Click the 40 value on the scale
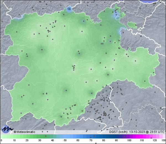The height and width of the screenshot is (144, 166). (52, 140)
